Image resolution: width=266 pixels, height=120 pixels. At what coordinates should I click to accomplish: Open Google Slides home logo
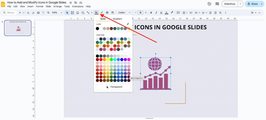3,4
